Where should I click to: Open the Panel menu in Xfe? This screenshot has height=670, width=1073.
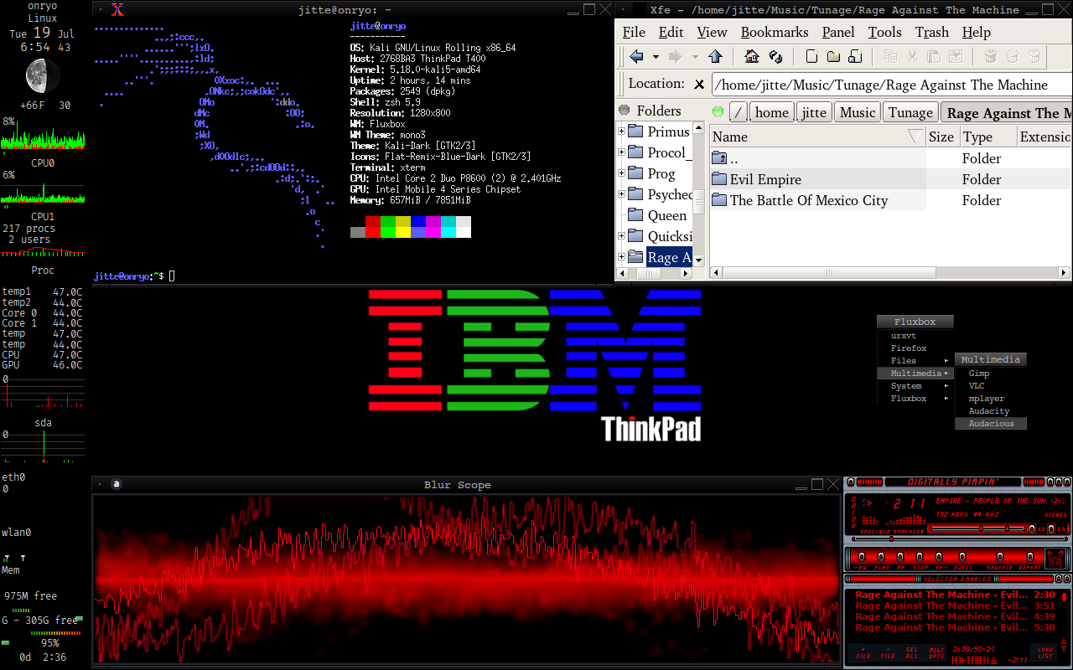pyautogui.click(x=838, y=32)
